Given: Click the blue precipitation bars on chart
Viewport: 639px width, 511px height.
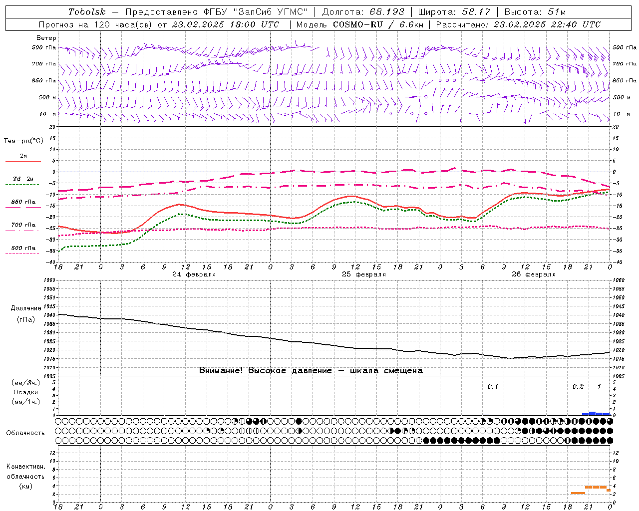Looking at the screenshot, I should pos(596,413).
